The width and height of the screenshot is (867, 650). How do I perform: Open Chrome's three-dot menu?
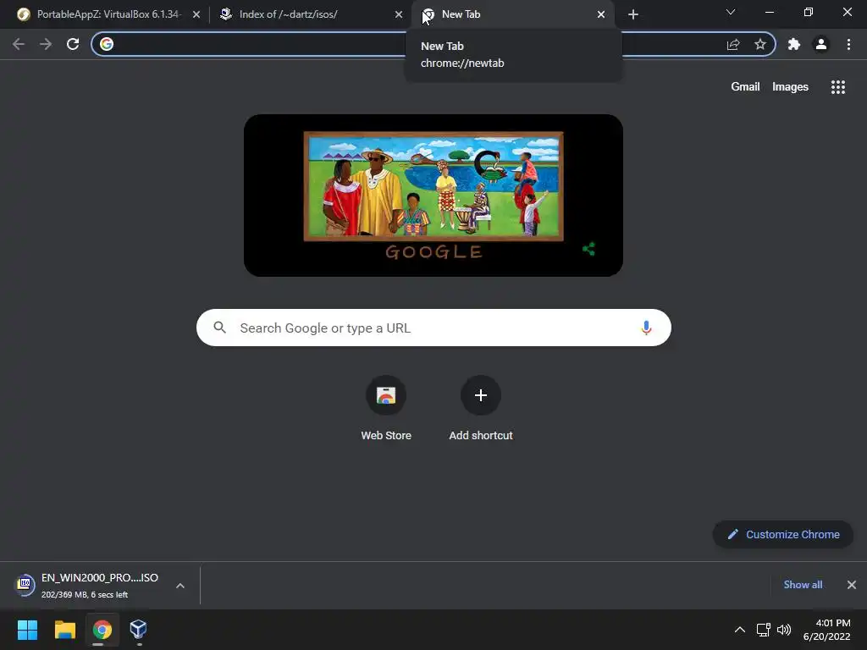(848, 44)
